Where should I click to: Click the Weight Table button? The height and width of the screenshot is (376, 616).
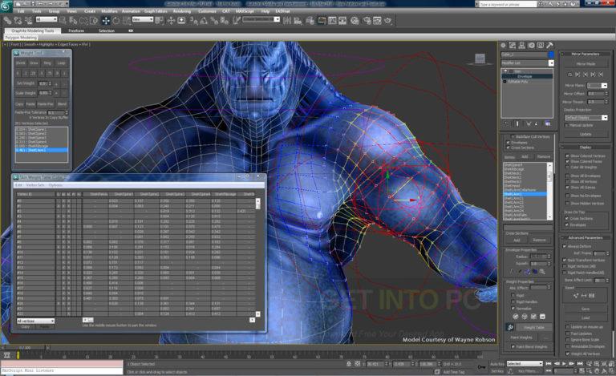(x=534, y=327)
